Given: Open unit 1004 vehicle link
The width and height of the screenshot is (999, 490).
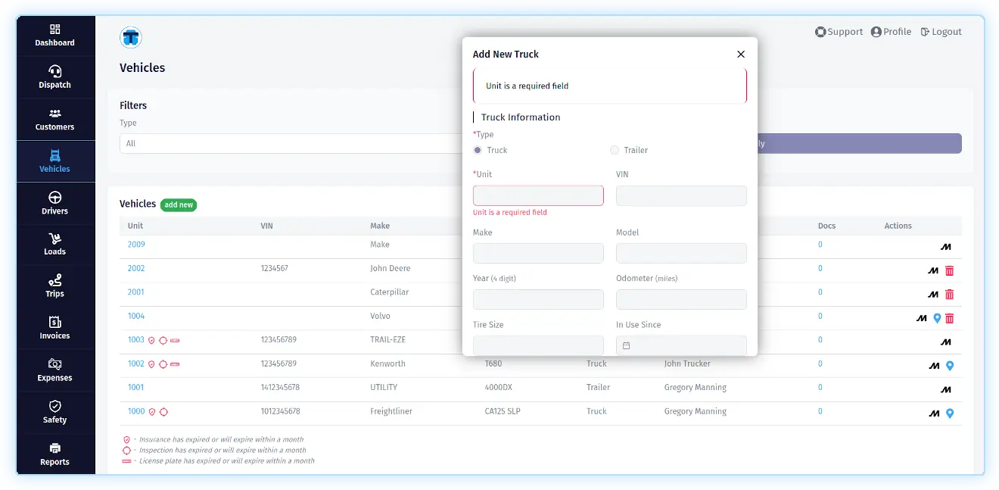Looking at the screenshot, I should coord(136,316).
